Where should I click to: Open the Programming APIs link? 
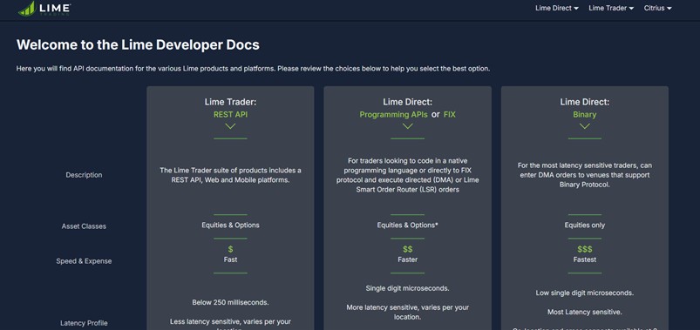point(393,115)
